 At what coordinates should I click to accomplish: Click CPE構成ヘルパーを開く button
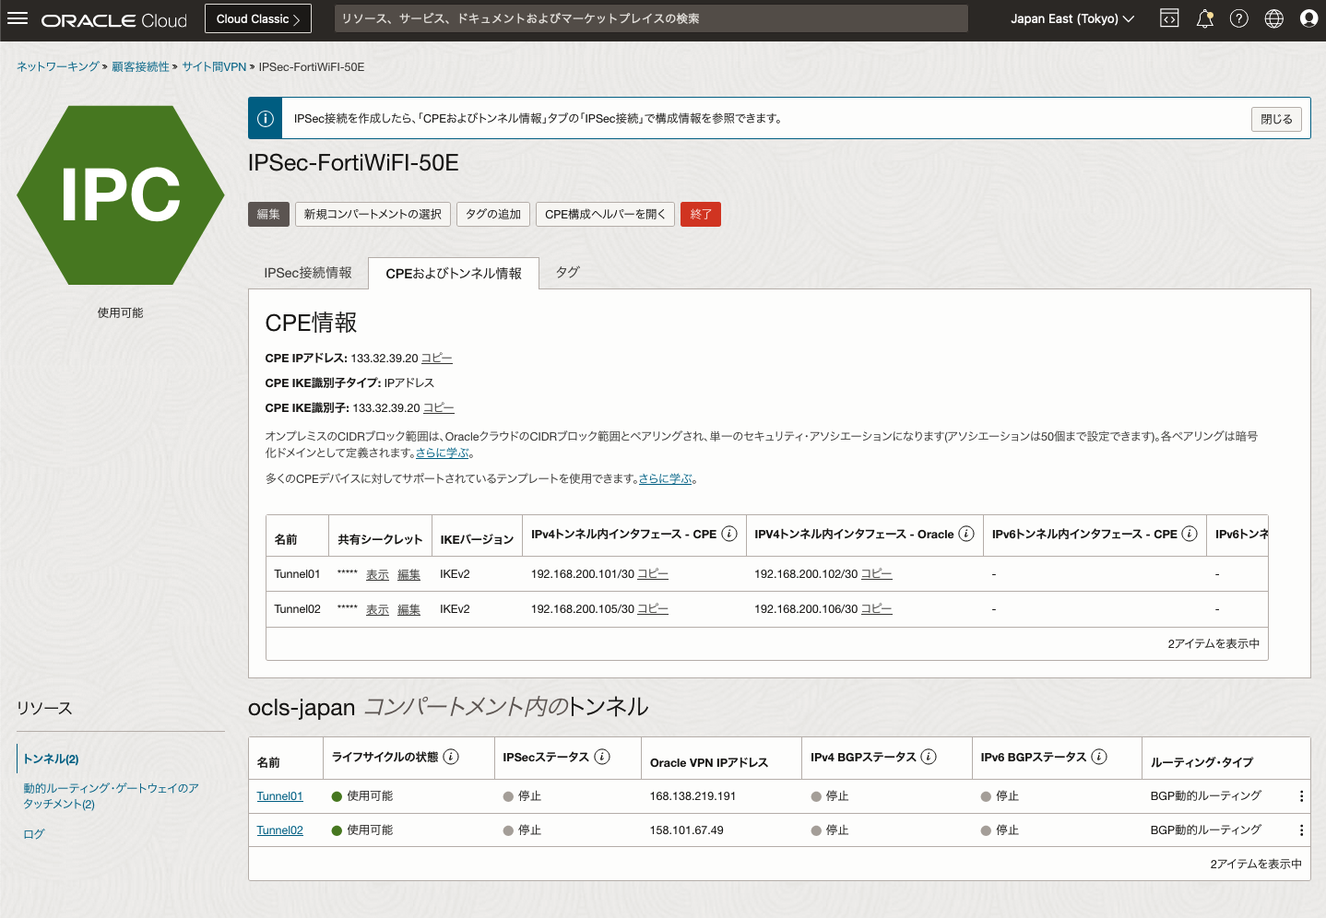coord(605,214)
